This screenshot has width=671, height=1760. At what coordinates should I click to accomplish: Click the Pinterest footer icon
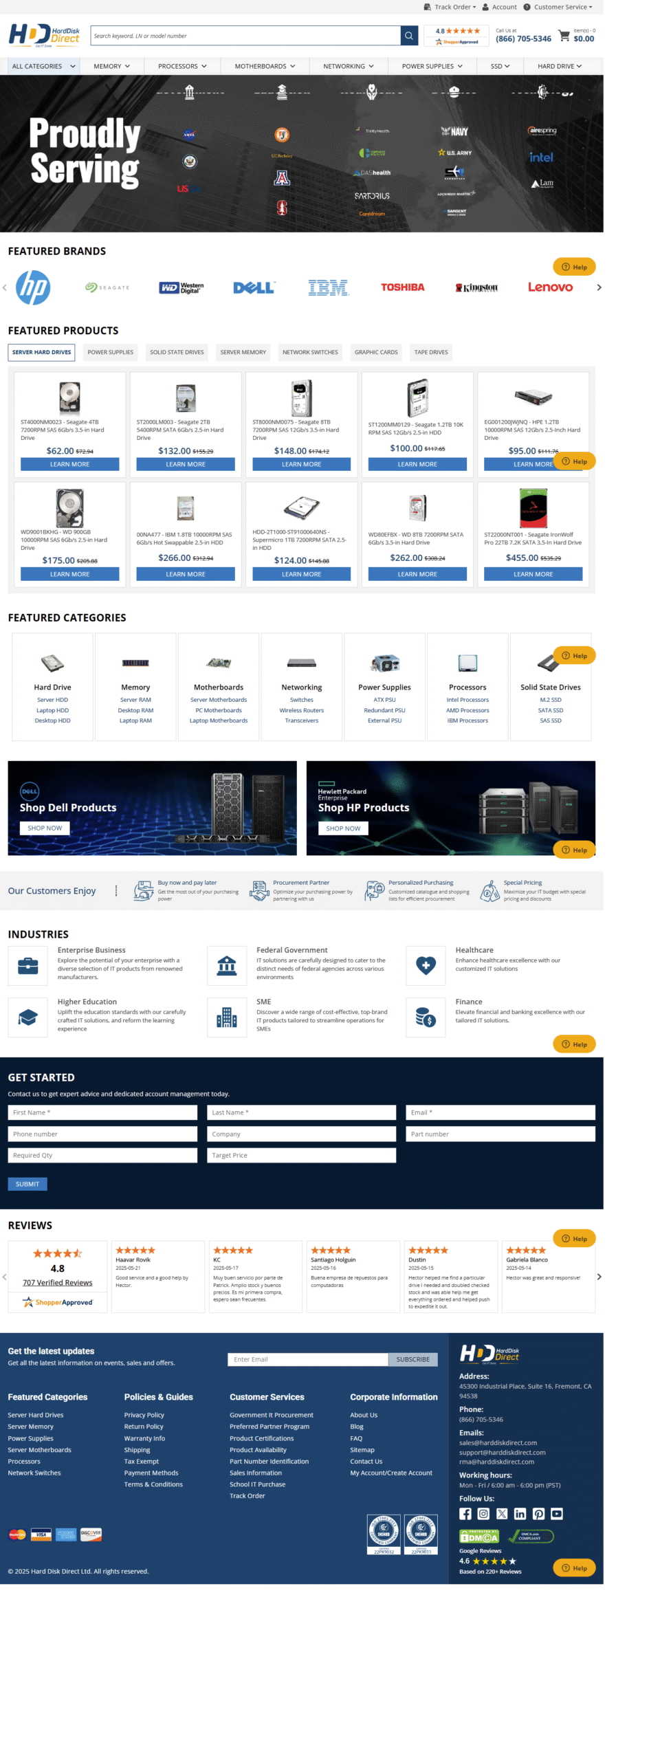coord(538,1513)
